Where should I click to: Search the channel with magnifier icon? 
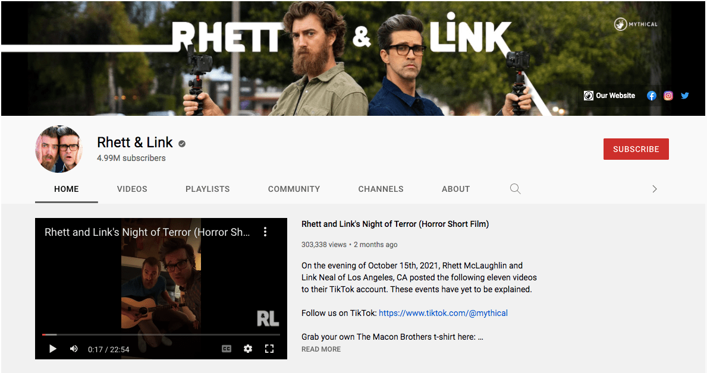point(515,189)
